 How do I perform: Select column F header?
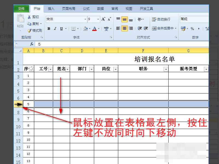coord(143,51)
